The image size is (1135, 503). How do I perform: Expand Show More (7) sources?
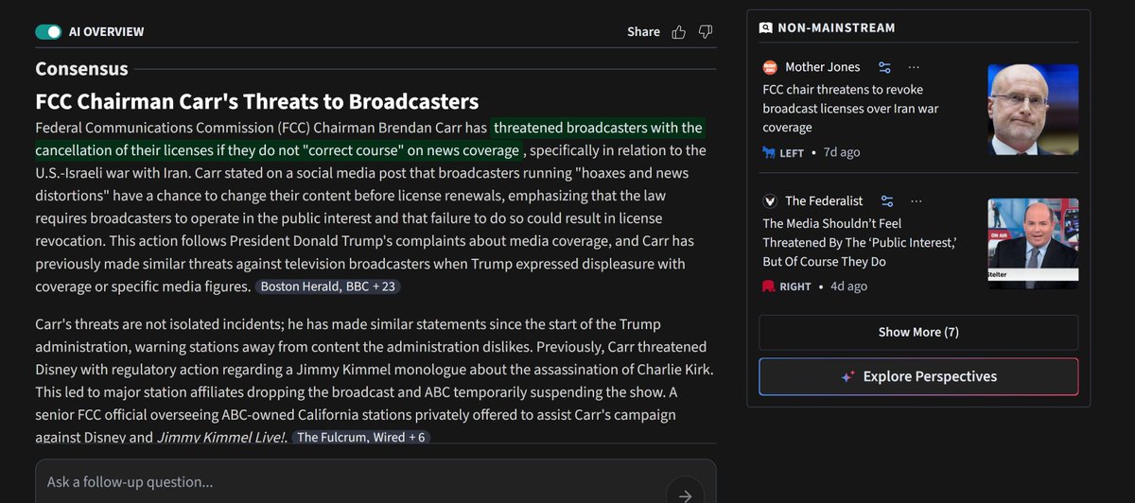tap(918, 332)
